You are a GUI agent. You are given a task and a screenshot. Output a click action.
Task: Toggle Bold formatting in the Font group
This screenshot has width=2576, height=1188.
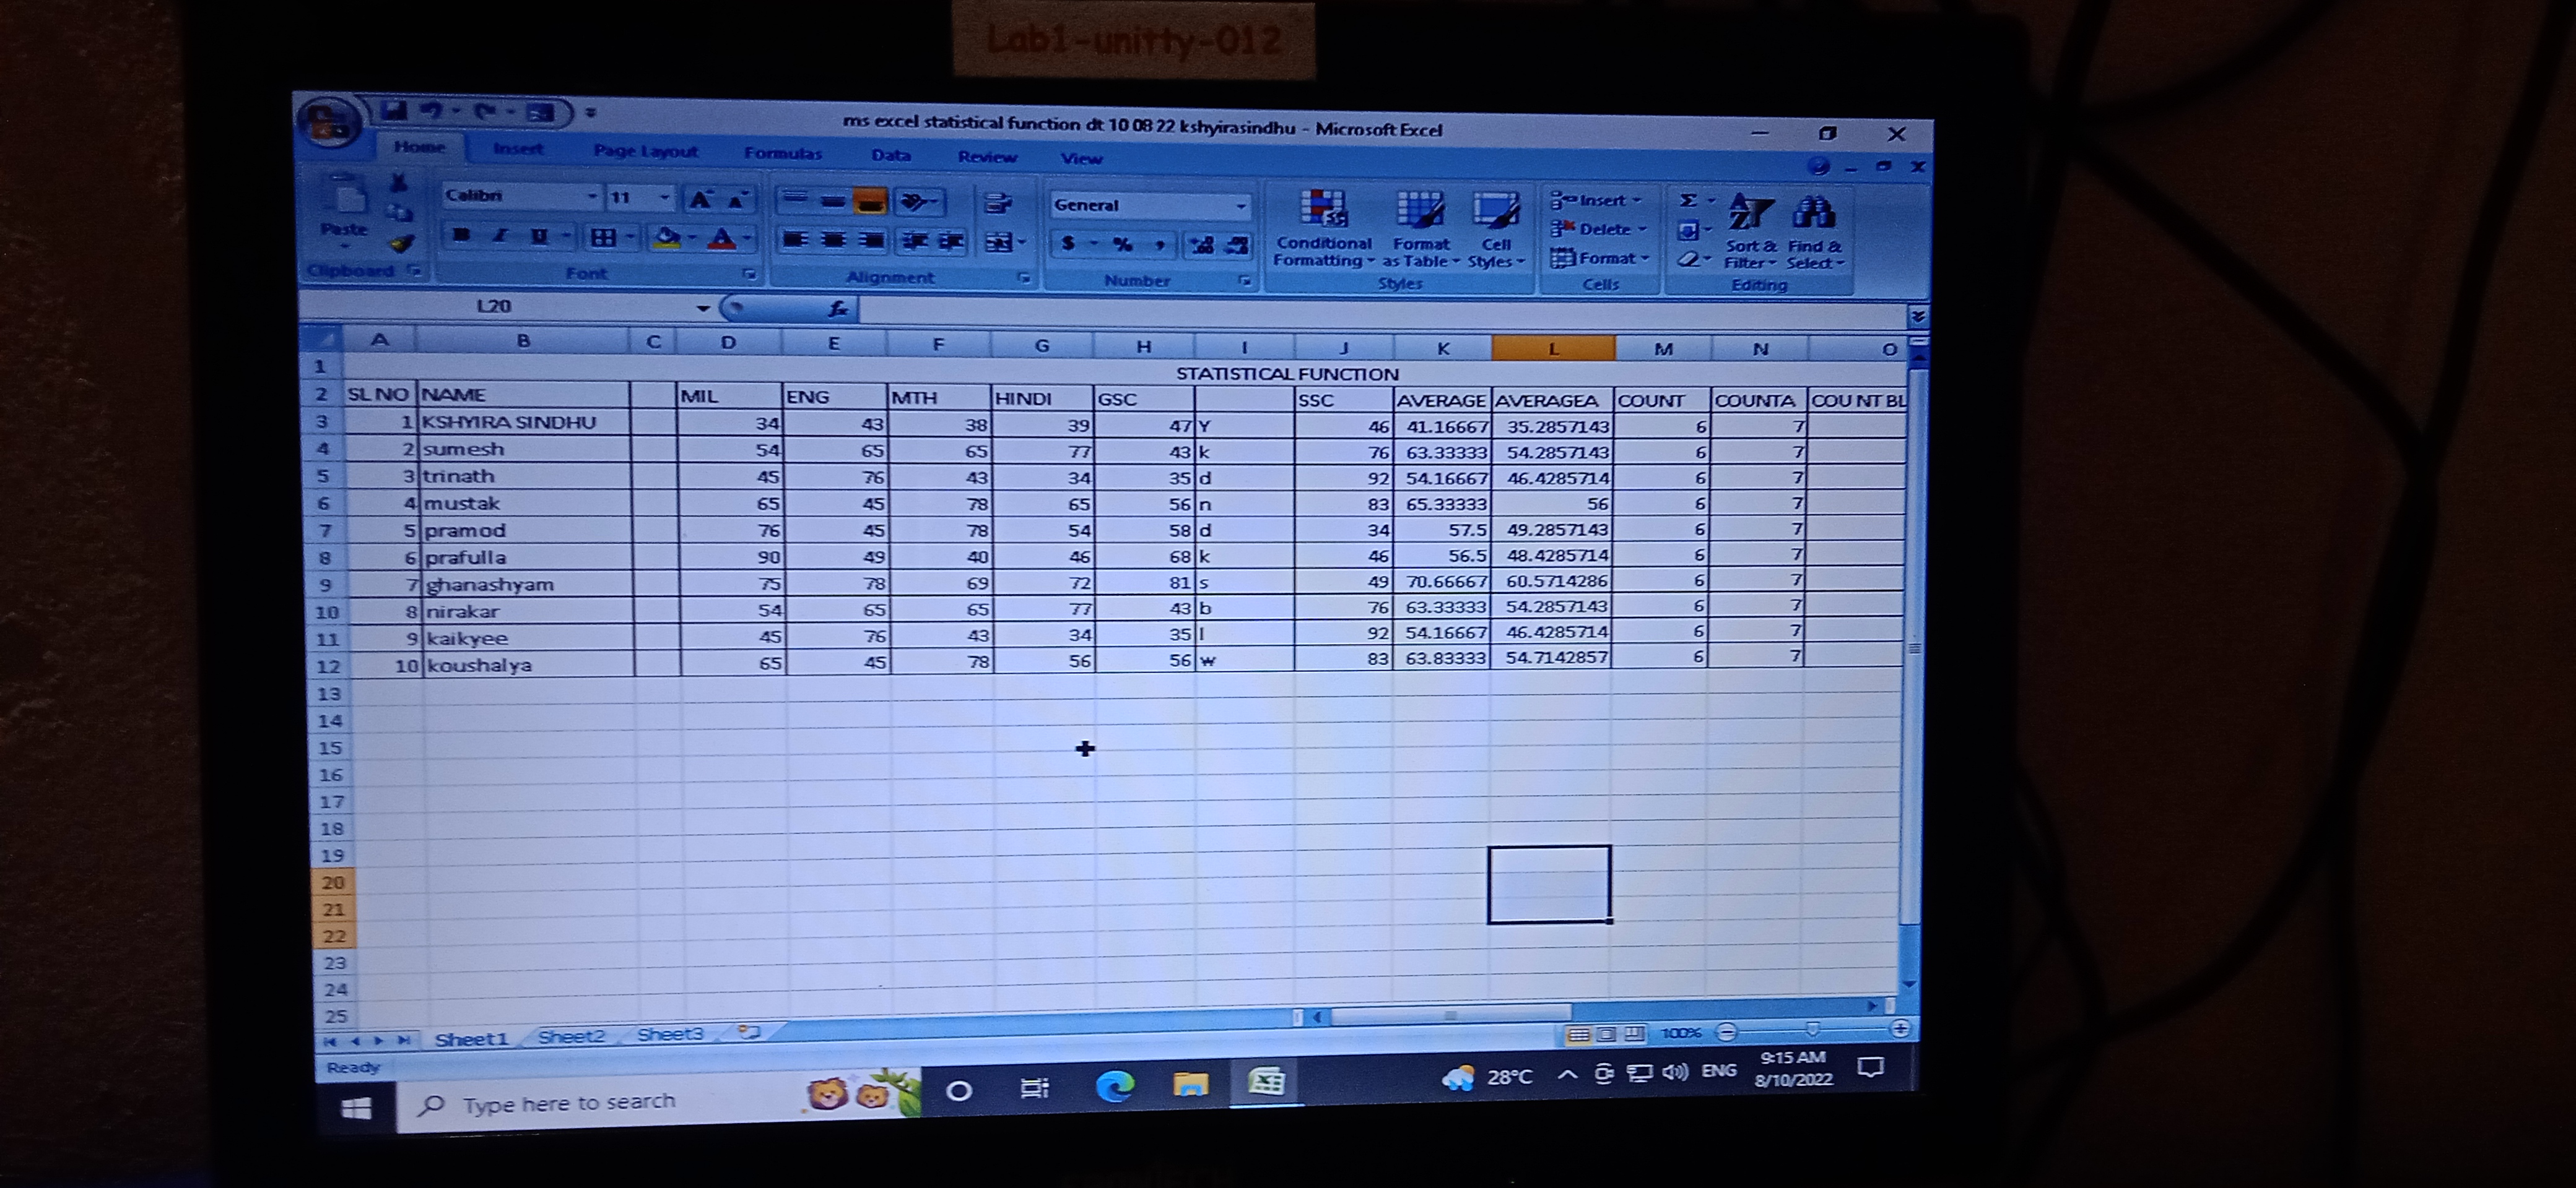coord(461,236)
